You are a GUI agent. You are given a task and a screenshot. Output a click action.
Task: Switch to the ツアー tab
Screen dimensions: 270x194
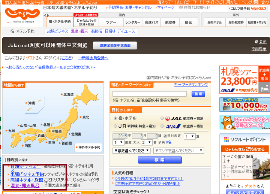coord(111,22)
